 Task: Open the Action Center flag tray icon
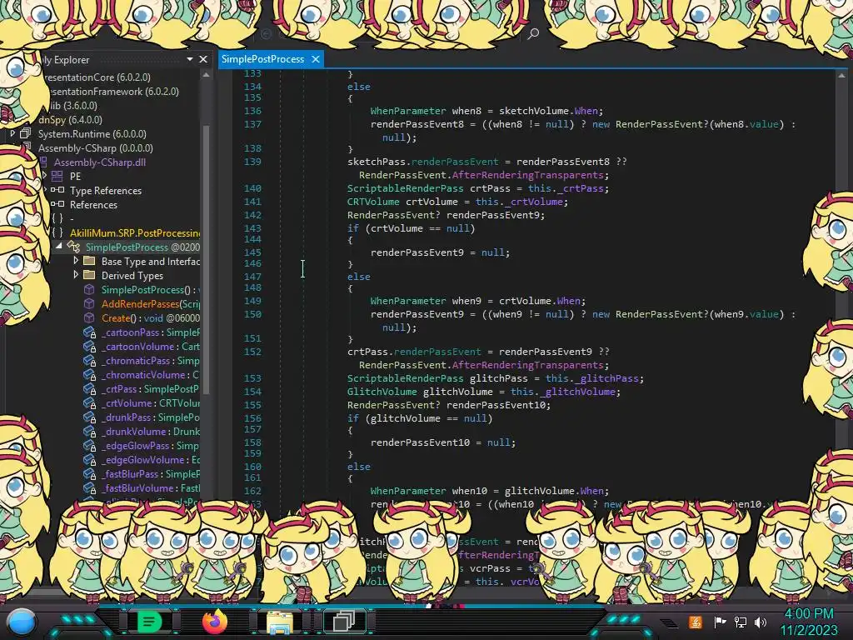pos(720,622)
